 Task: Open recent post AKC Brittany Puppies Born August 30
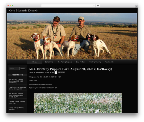click(x=16, y=81)
